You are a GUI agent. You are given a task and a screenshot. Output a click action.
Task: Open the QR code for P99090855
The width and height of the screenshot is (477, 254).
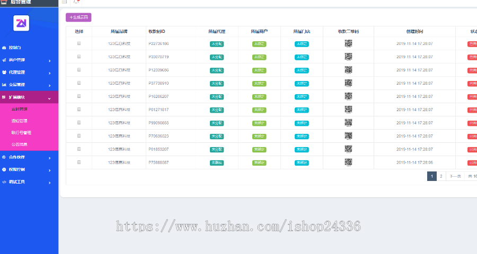348,123
